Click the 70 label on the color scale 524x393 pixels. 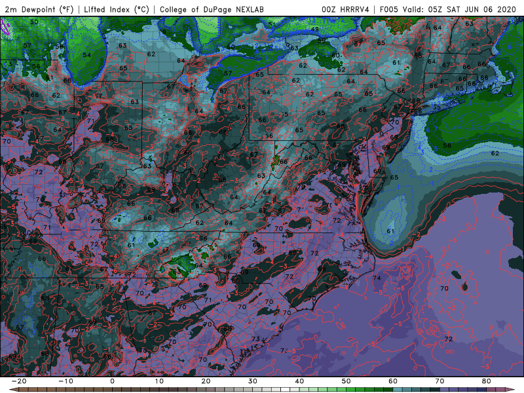point(440,381)
